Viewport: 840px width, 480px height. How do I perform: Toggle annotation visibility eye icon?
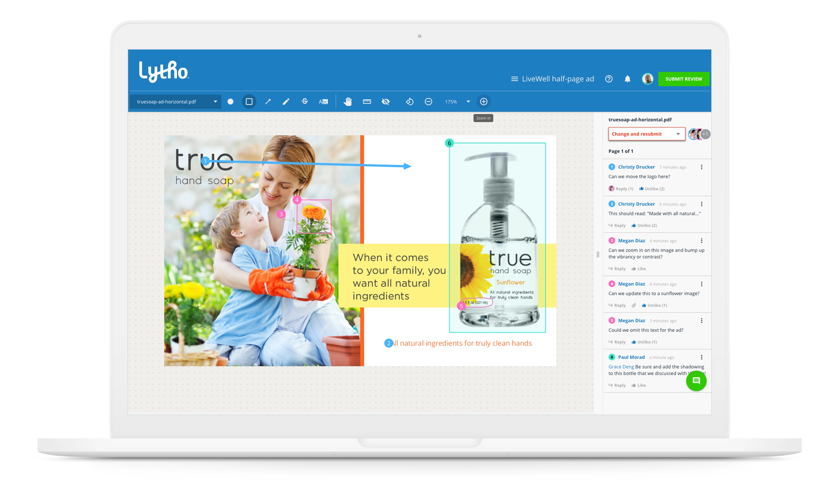tap(385, 101)
